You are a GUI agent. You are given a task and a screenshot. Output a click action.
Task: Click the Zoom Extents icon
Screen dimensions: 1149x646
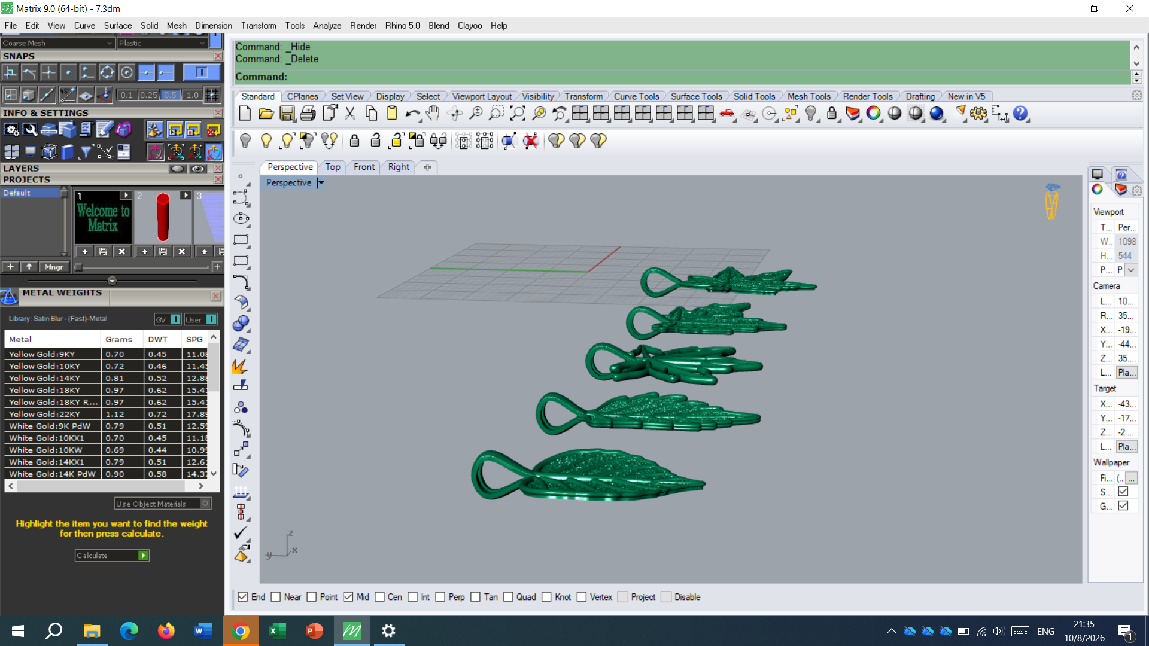(518, 114)
